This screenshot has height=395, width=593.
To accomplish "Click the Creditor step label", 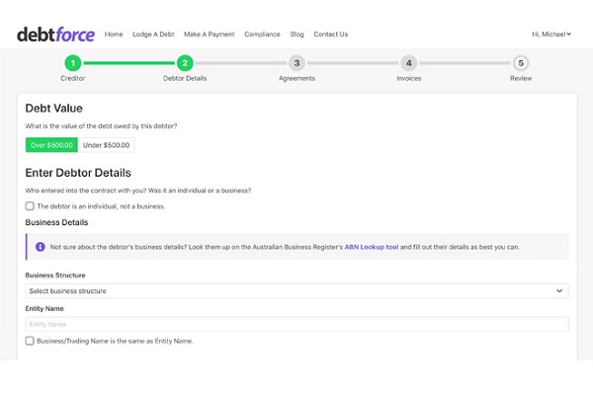I will (x=73, y=78).
